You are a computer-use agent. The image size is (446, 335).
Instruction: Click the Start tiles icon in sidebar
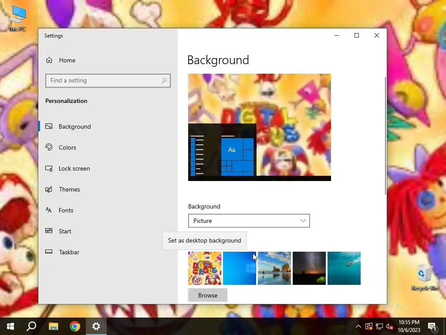[x=49, y=231]
